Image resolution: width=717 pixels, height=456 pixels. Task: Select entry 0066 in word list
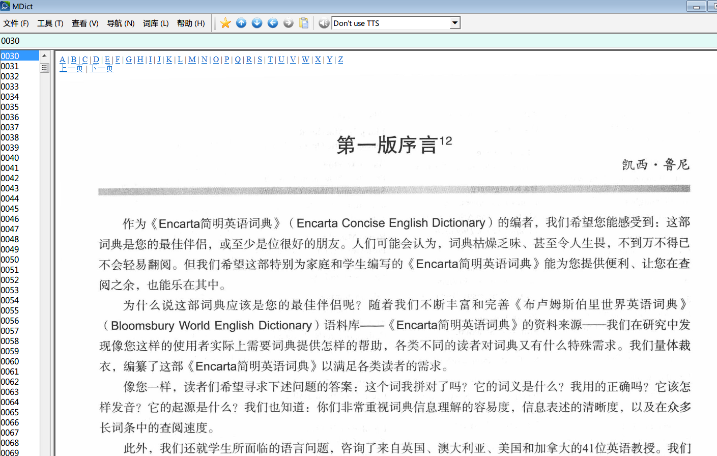19,422
